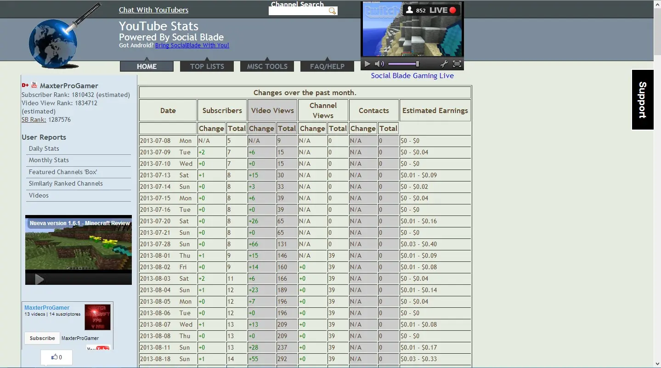Screen dimensions: 661x368
Task: Open the Videos report
Action: click(x=39, y=195)
